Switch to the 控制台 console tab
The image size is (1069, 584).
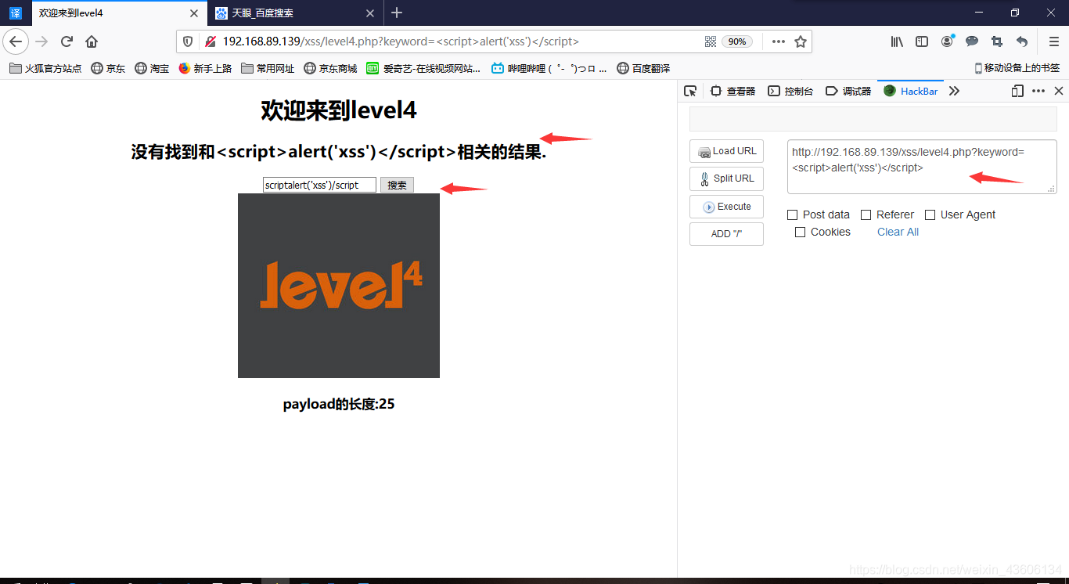pos(790,91)
